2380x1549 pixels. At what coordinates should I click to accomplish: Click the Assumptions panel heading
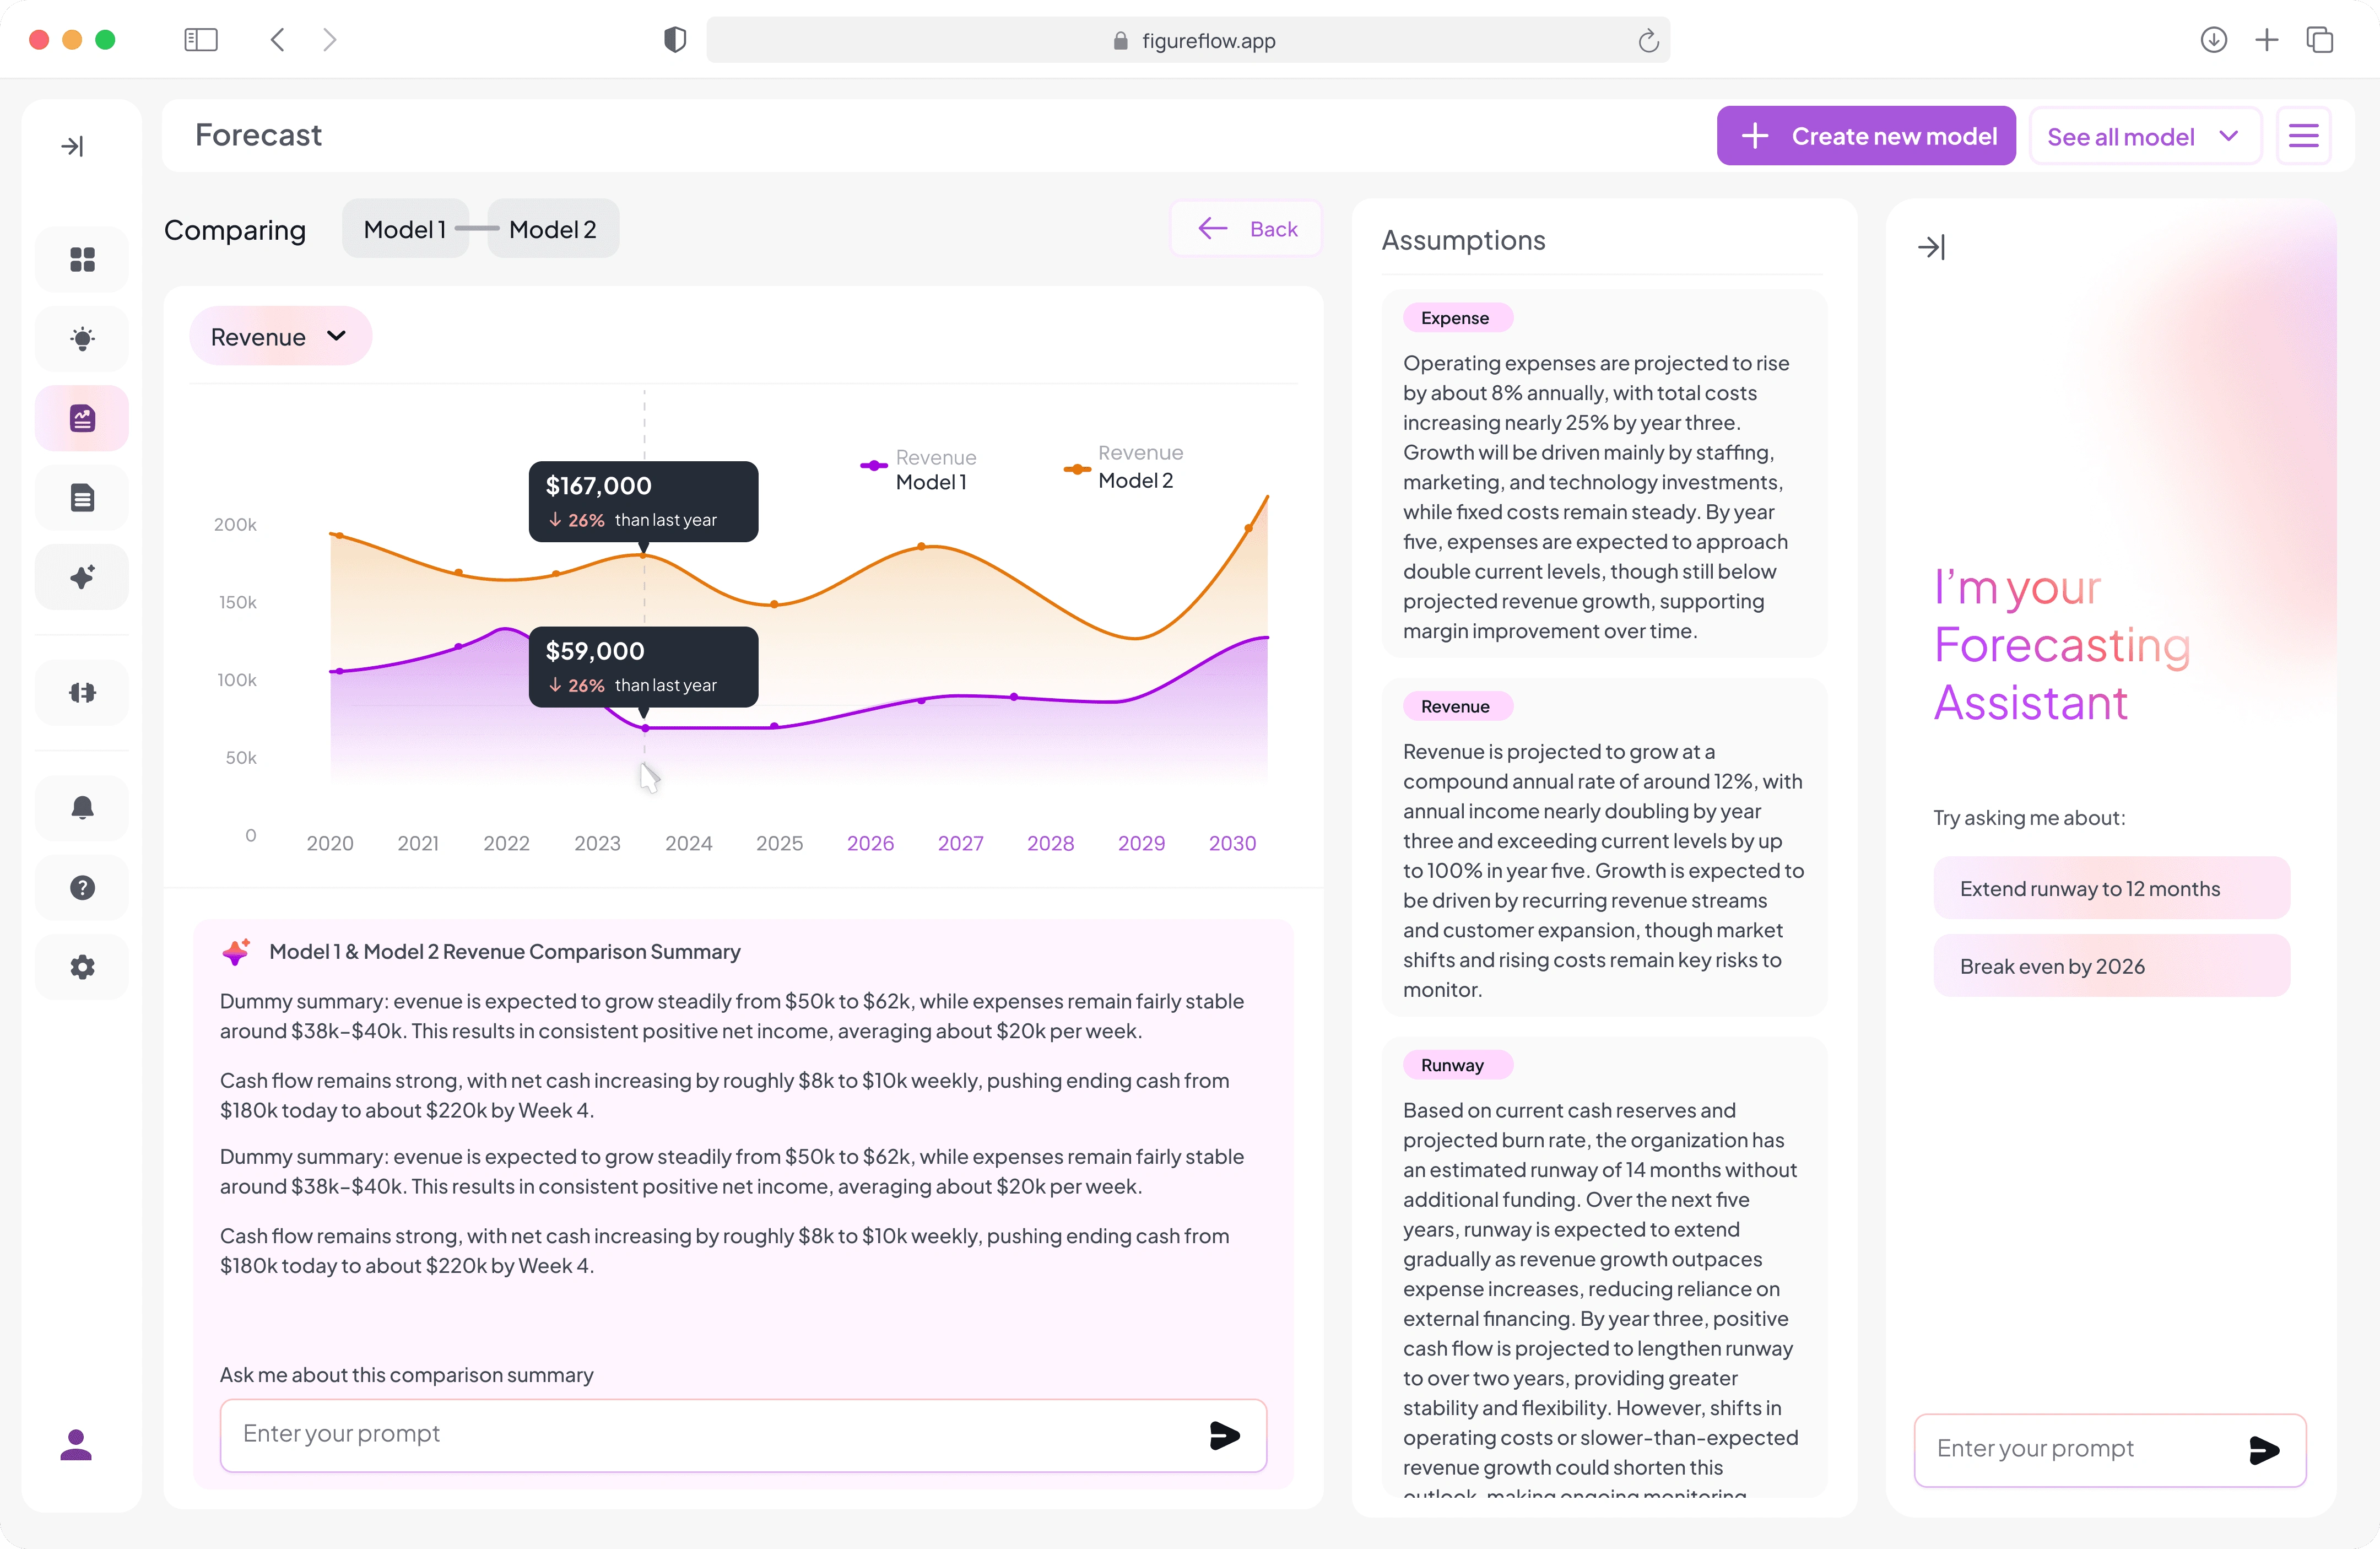click(x=1463, y=240)
